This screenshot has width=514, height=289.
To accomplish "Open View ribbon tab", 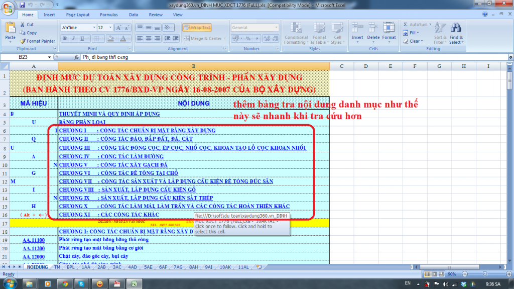I will coord(178,15).
